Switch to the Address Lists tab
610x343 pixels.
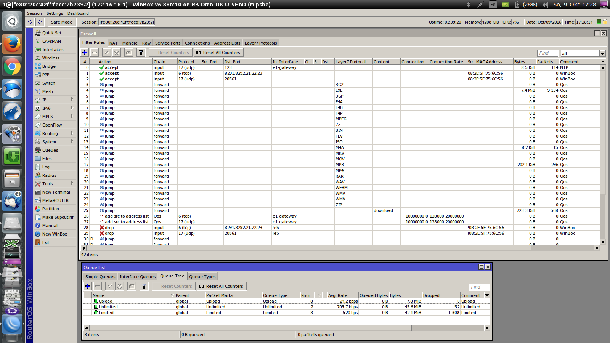(227, 43)
